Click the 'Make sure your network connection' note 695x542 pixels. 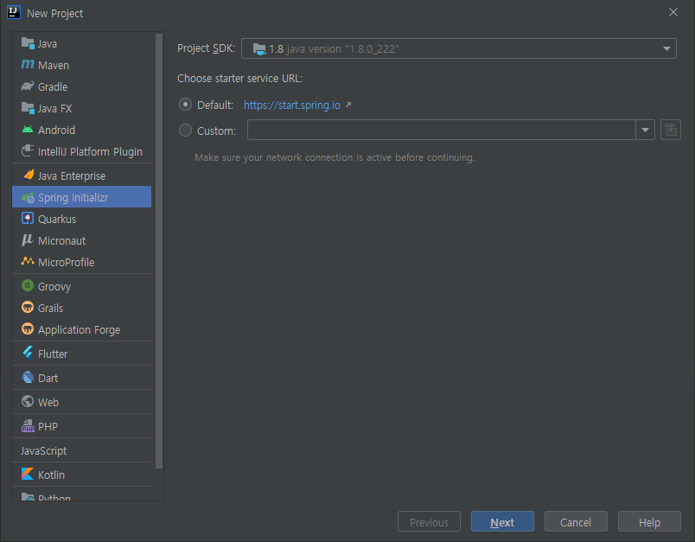[x=335, y=157]
